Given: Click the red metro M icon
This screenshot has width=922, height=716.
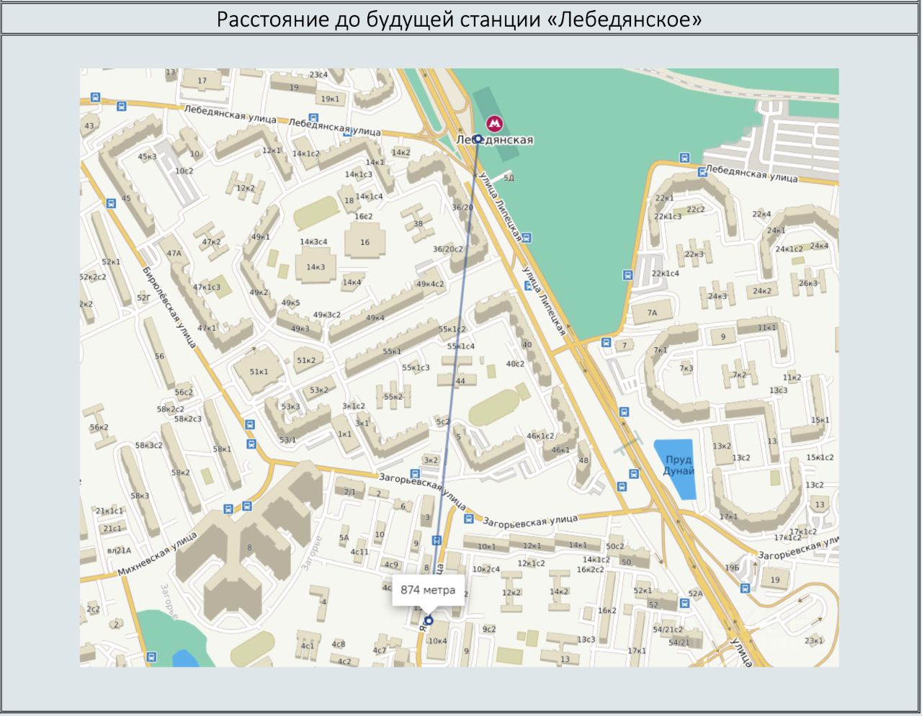Looking at the screenshot, I should [x=494, y=123].
